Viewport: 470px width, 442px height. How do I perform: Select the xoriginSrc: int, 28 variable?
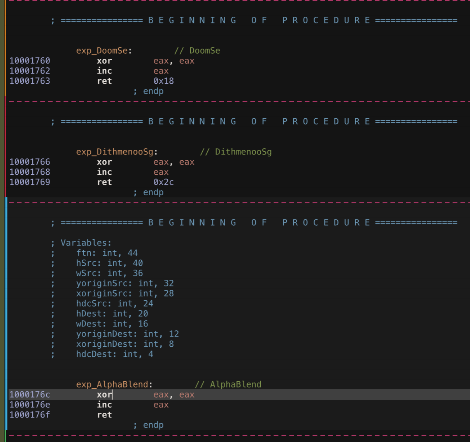[125, 293]
